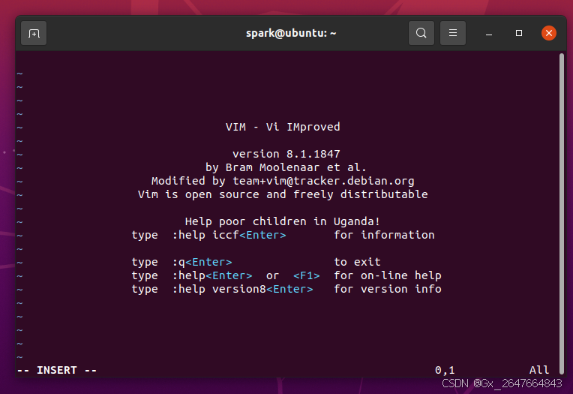Click the terminal vertical scrollbar
The width and height of the screenshot is (573, 394).
(562, 214)
